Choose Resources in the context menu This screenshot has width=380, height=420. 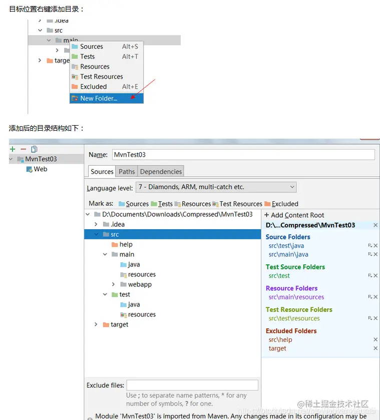point(107,67)
